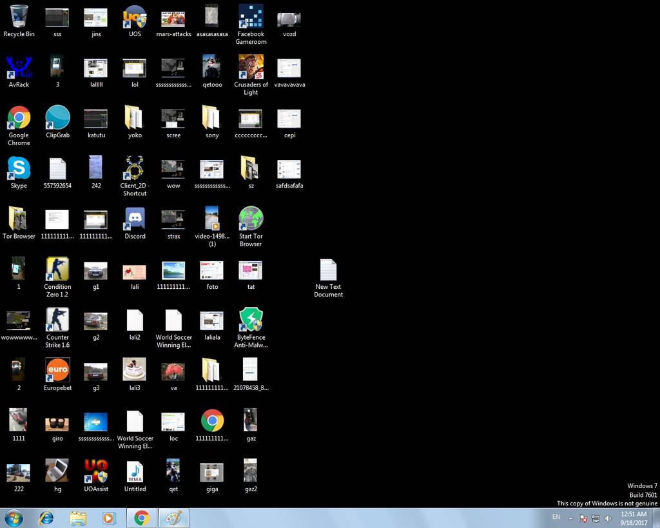Launch Counter Strike 1.6
660x528 pixels.
[57, 319]
